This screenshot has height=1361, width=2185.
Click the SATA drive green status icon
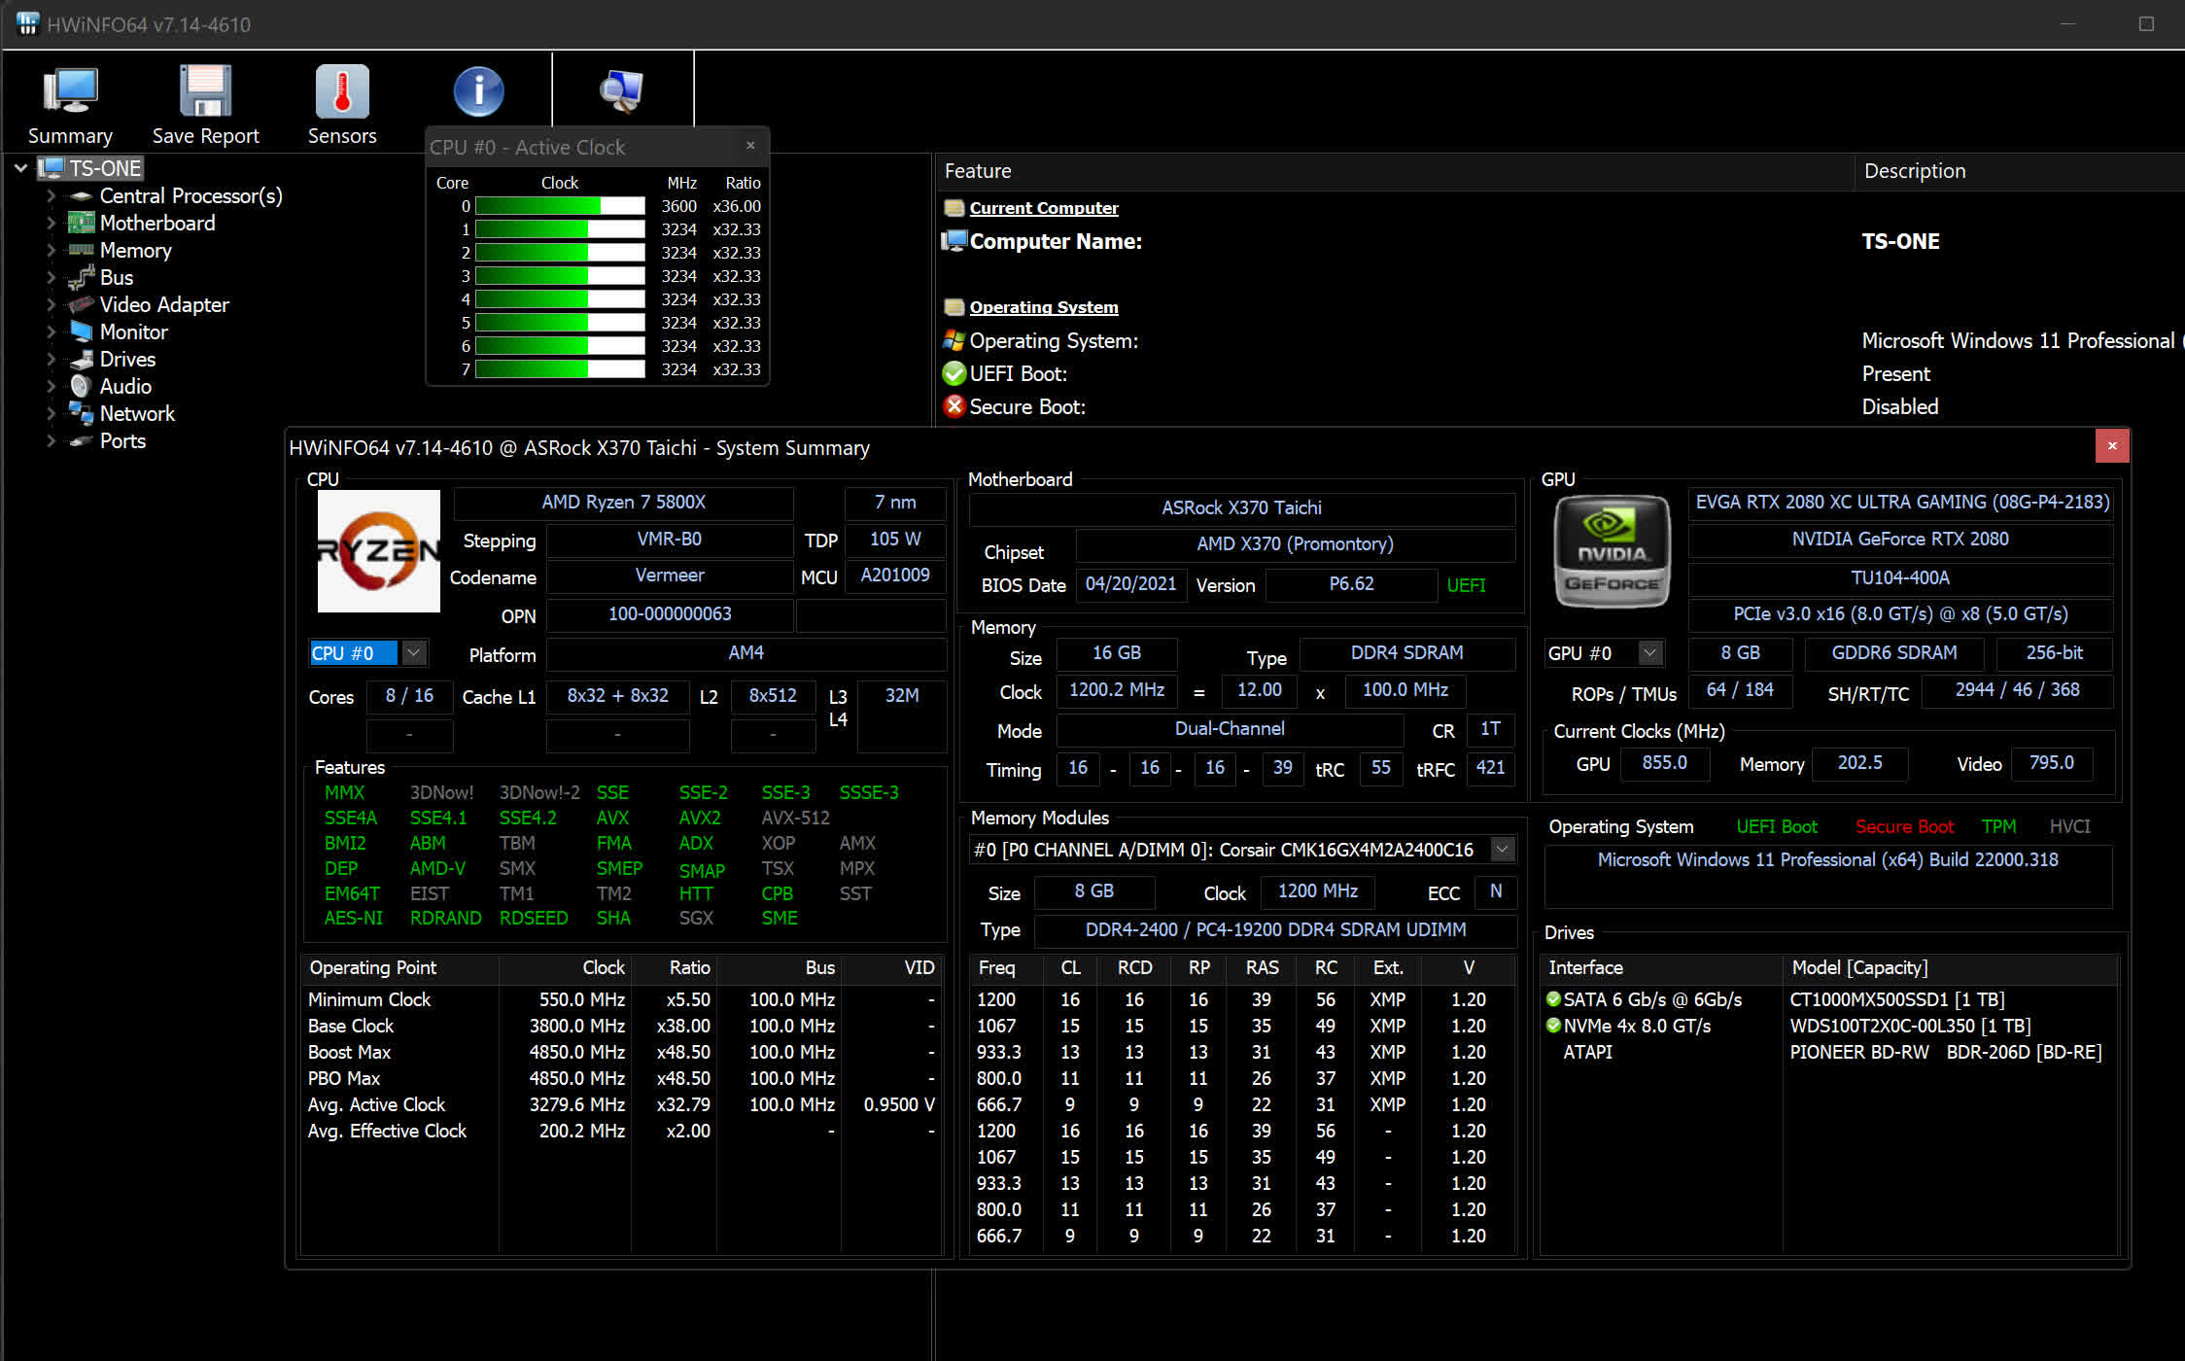[1553, 999]
